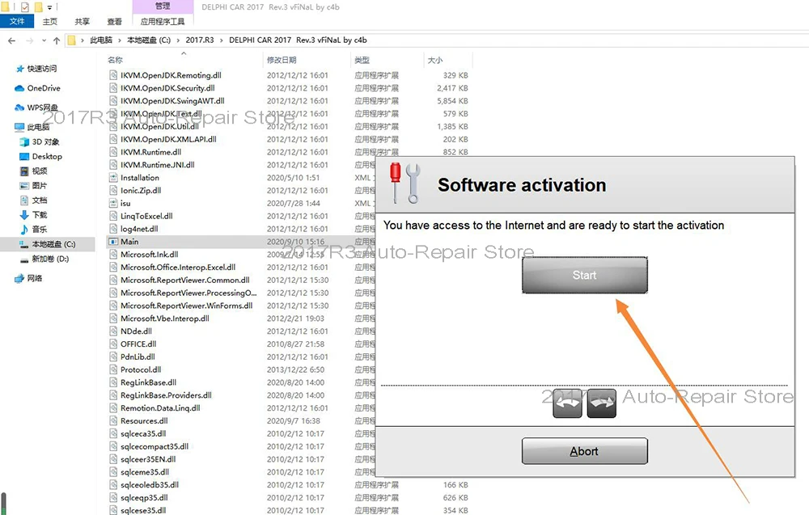The image size is (809, 515).
Task: Select Microsoft.Office.Interop.Excel.dll file
Action: 178,267
